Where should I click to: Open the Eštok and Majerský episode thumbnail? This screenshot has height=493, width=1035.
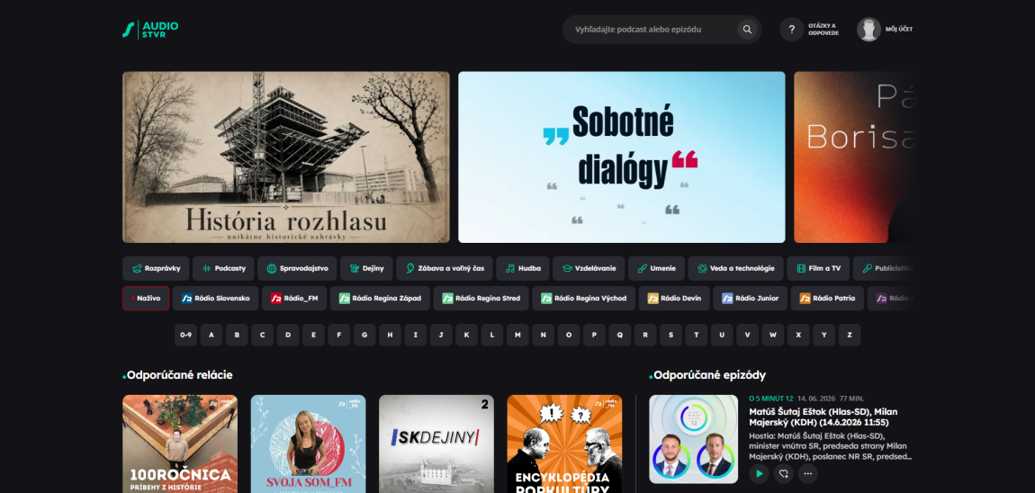(694, 439)
